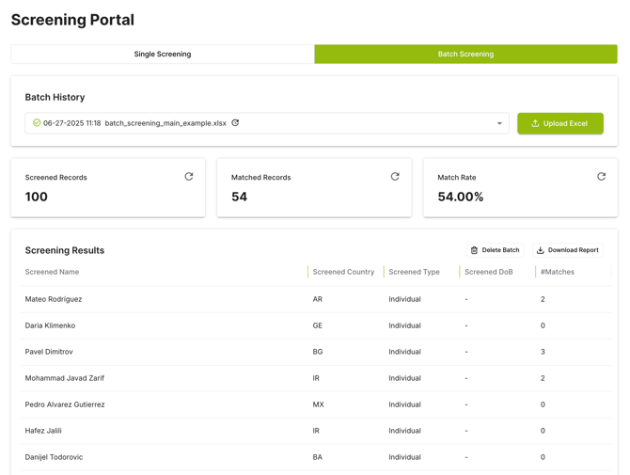This screenshot has width=630, height=475.
Task: Click the GE country cell
Action: pyautogui.click(x=318, y=325)
